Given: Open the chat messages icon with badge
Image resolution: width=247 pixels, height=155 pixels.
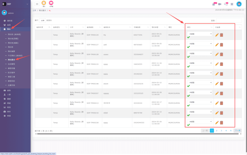Looking at the screenshot, I should click(226, 4).
